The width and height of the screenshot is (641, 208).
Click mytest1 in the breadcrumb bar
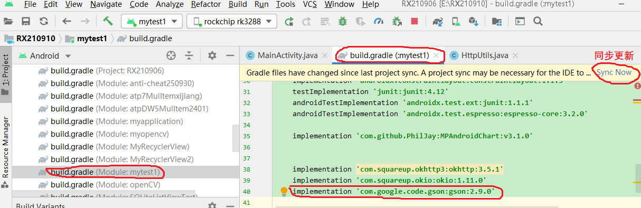click(92, 39)
